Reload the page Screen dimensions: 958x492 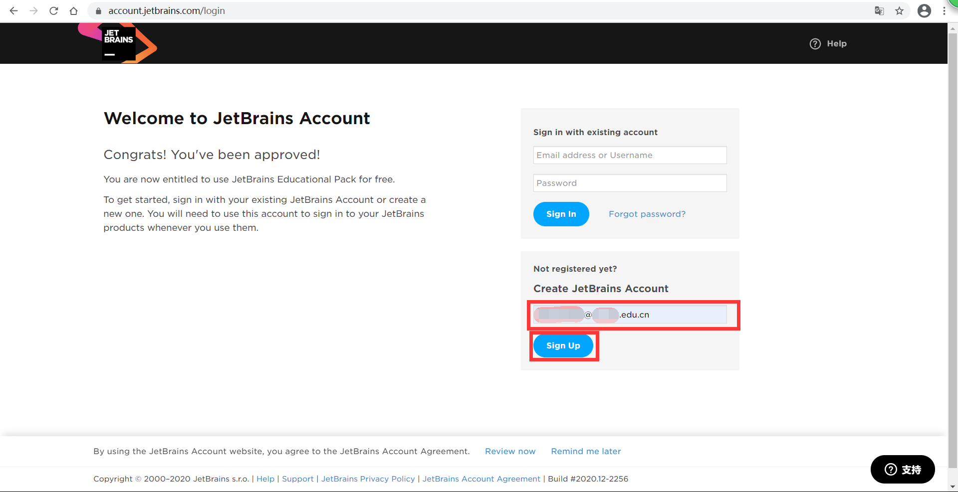tap(53, 10)
